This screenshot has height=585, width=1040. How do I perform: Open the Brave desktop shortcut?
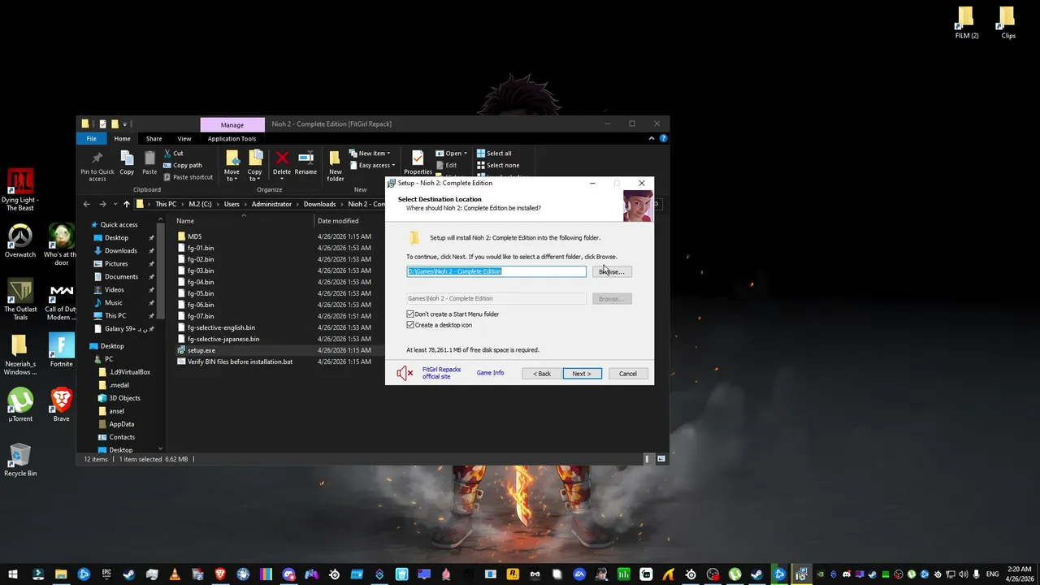click(x=61, y=405)
